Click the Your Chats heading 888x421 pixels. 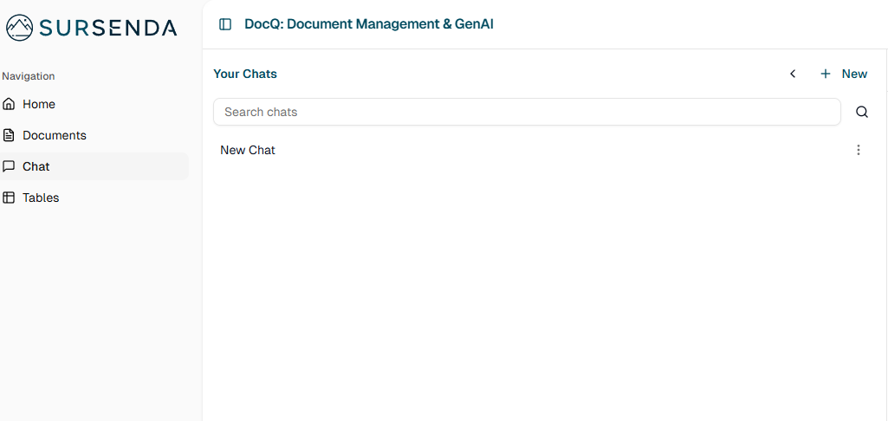(245, 74)
